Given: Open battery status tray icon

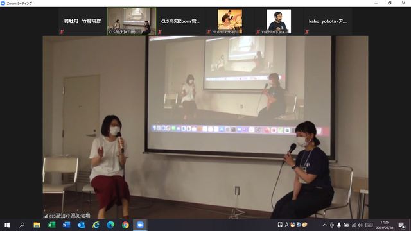Looking at the screenshot, I should (346, 225).
